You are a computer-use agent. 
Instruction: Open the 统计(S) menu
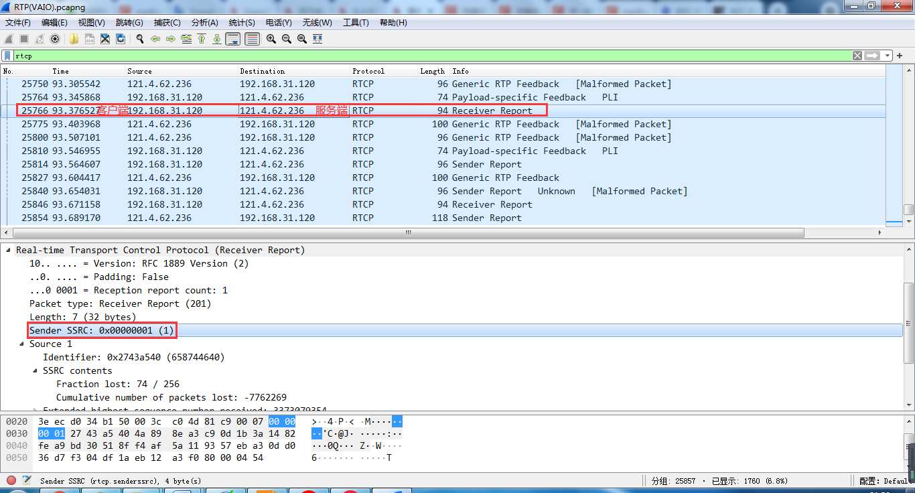coord(242,23)
